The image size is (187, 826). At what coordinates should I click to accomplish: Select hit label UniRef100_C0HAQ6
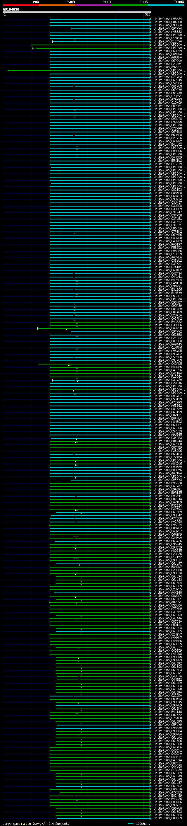[x=167, y=151]
